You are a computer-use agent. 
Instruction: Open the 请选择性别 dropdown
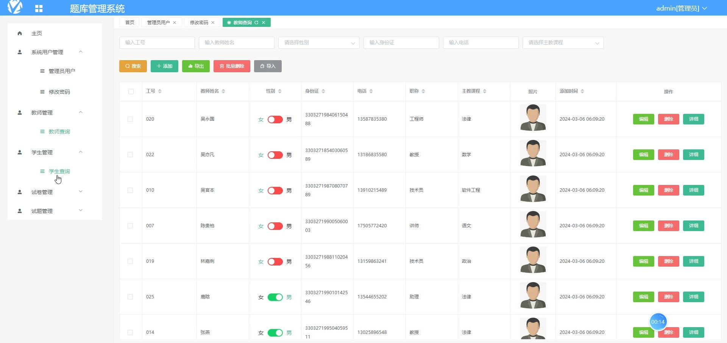tap(319, 43)
